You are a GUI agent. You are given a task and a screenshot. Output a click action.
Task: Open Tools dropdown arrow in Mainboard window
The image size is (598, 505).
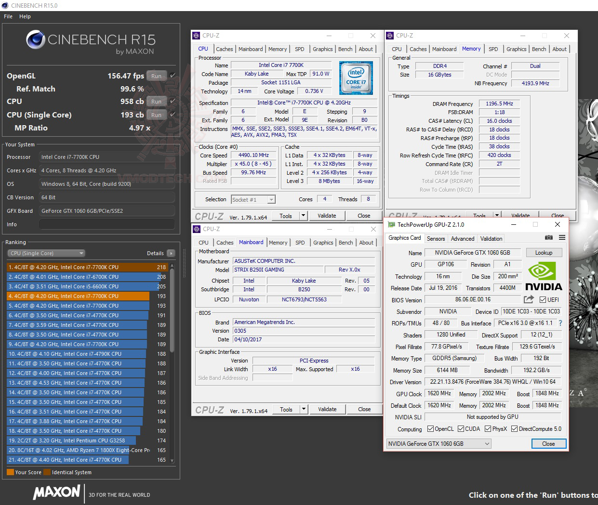click(x=304, y=409)
